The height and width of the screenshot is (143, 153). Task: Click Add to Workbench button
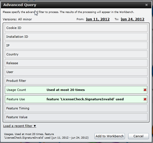pos(109,136)
